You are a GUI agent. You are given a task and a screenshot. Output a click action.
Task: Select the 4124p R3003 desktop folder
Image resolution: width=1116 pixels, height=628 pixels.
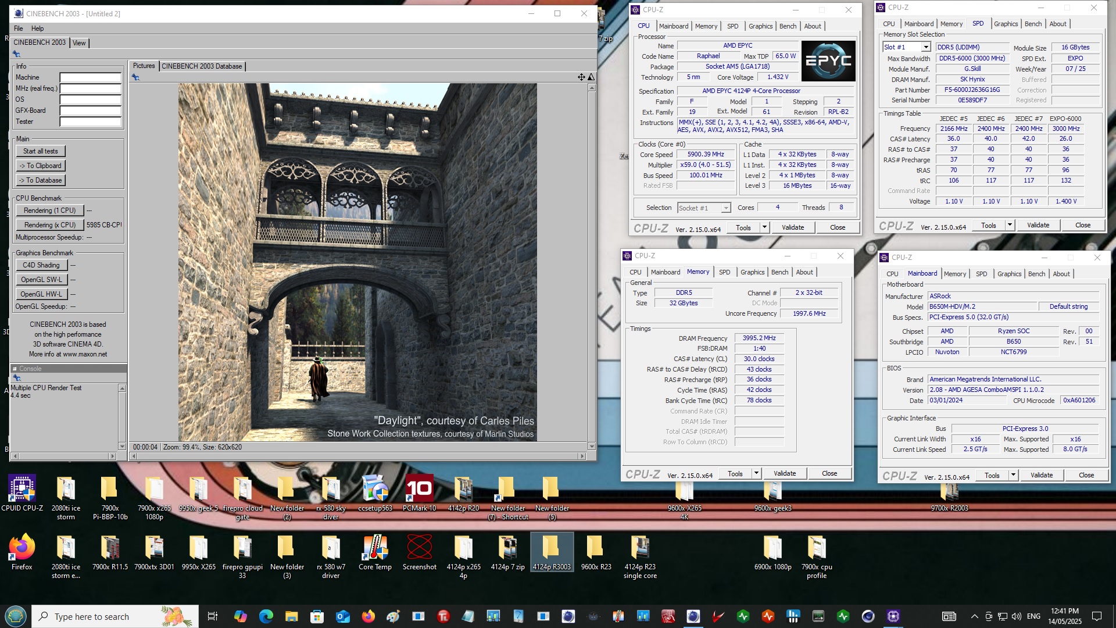click(x=552, y=553)
